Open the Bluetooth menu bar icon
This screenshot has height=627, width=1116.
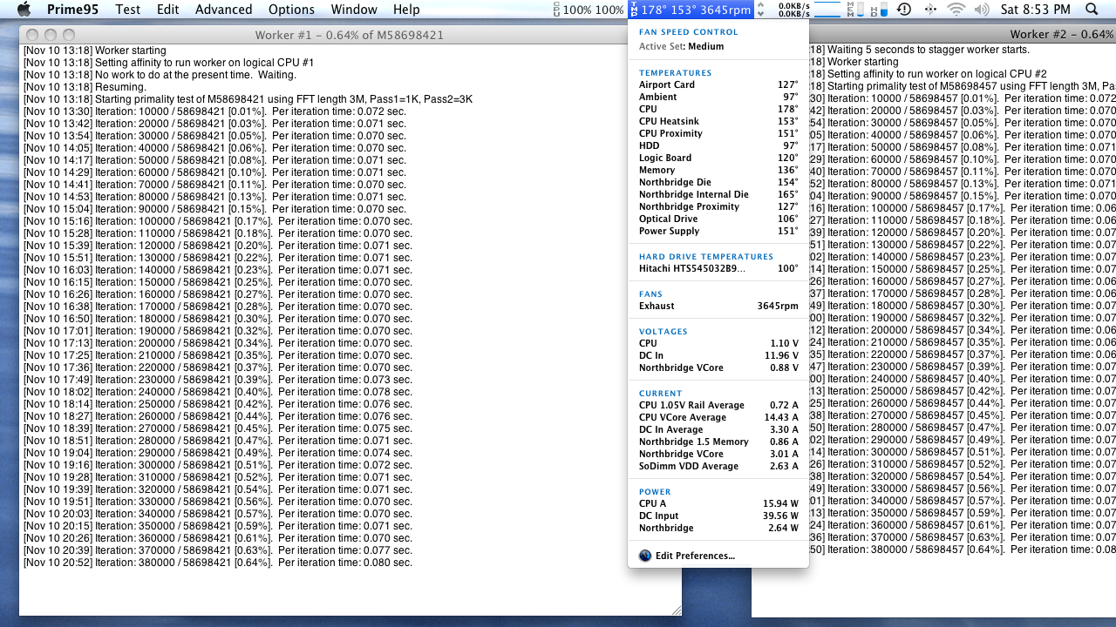pyautogui.click(x=930, y=10)
